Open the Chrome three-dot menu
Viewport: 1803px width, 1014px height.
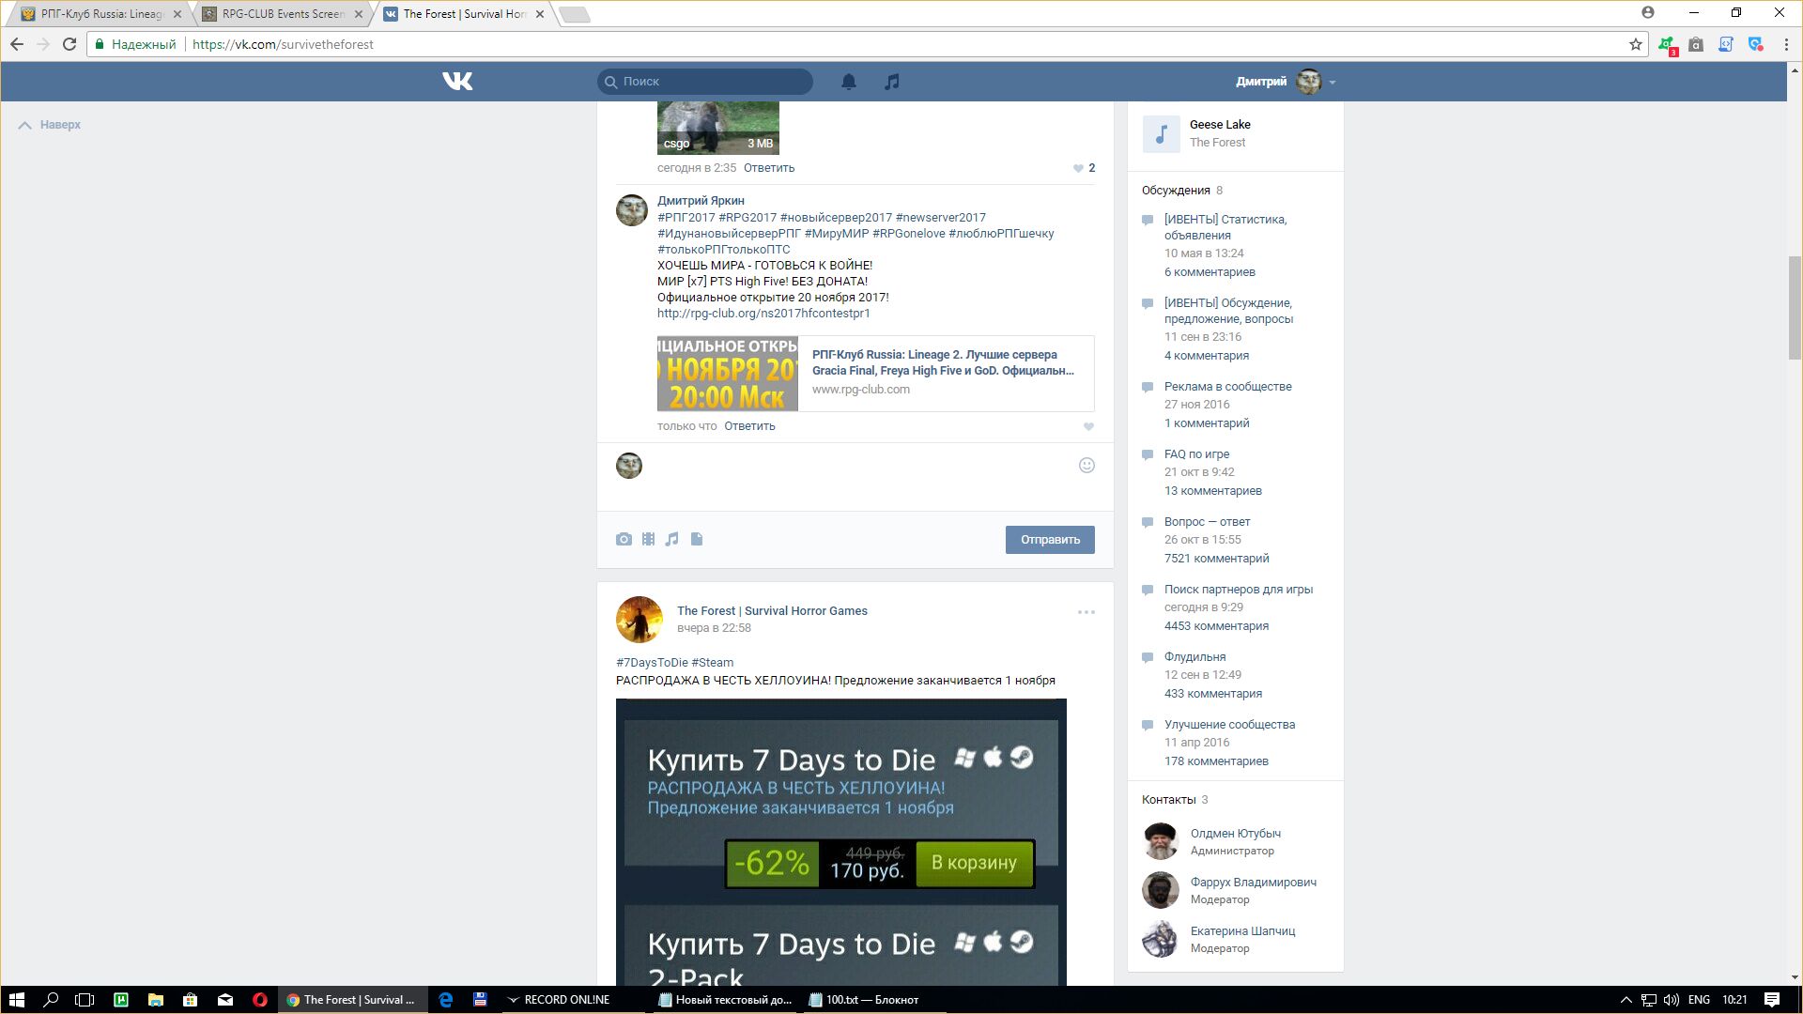coord(1786,44)
